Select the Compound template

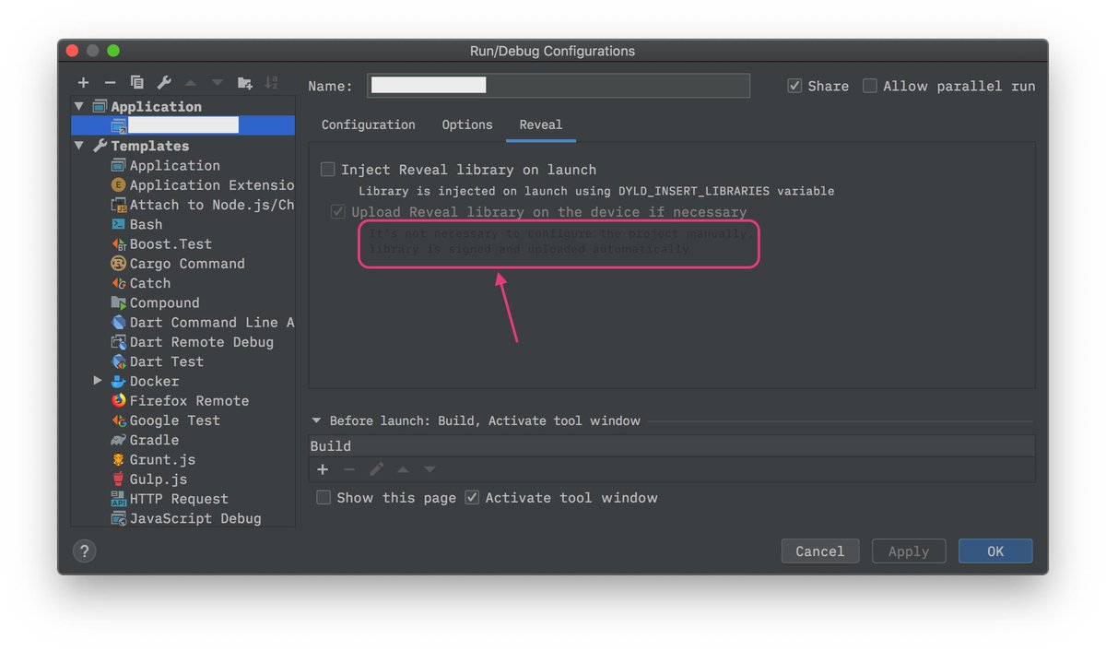tap(164, 302)
